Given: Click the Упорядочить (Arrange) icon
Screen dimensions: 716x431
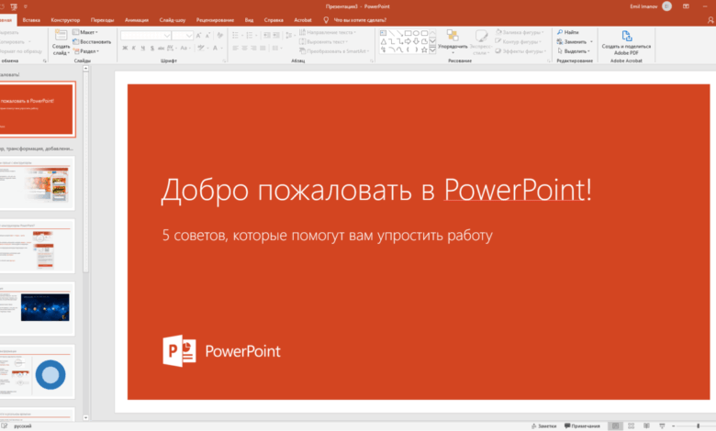Looking at the screenshot, I should (452, 36).
